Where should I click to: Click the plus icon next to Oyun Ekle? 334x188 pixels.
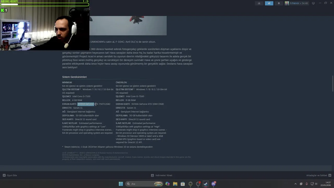[x=4, y=175]
